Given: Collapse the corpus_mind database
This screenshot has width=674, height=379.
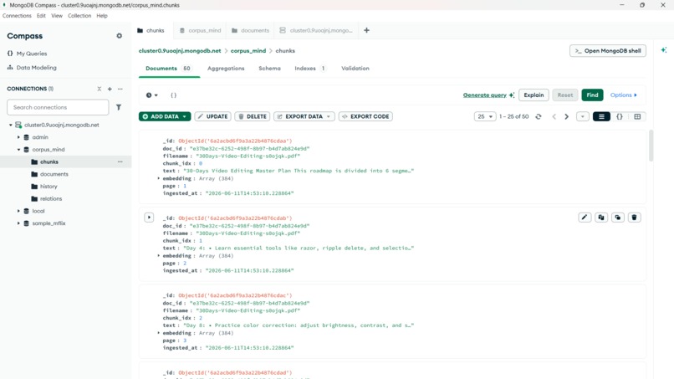Looking at the screenshot, I should [18, 149].
